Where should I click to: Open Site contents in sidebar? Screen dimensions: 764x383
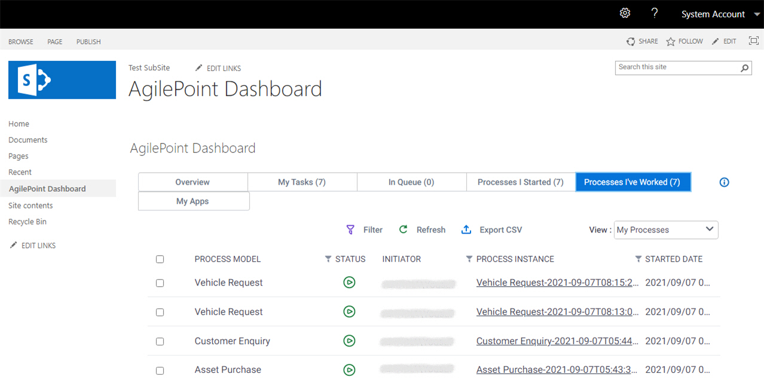(30, 206)
